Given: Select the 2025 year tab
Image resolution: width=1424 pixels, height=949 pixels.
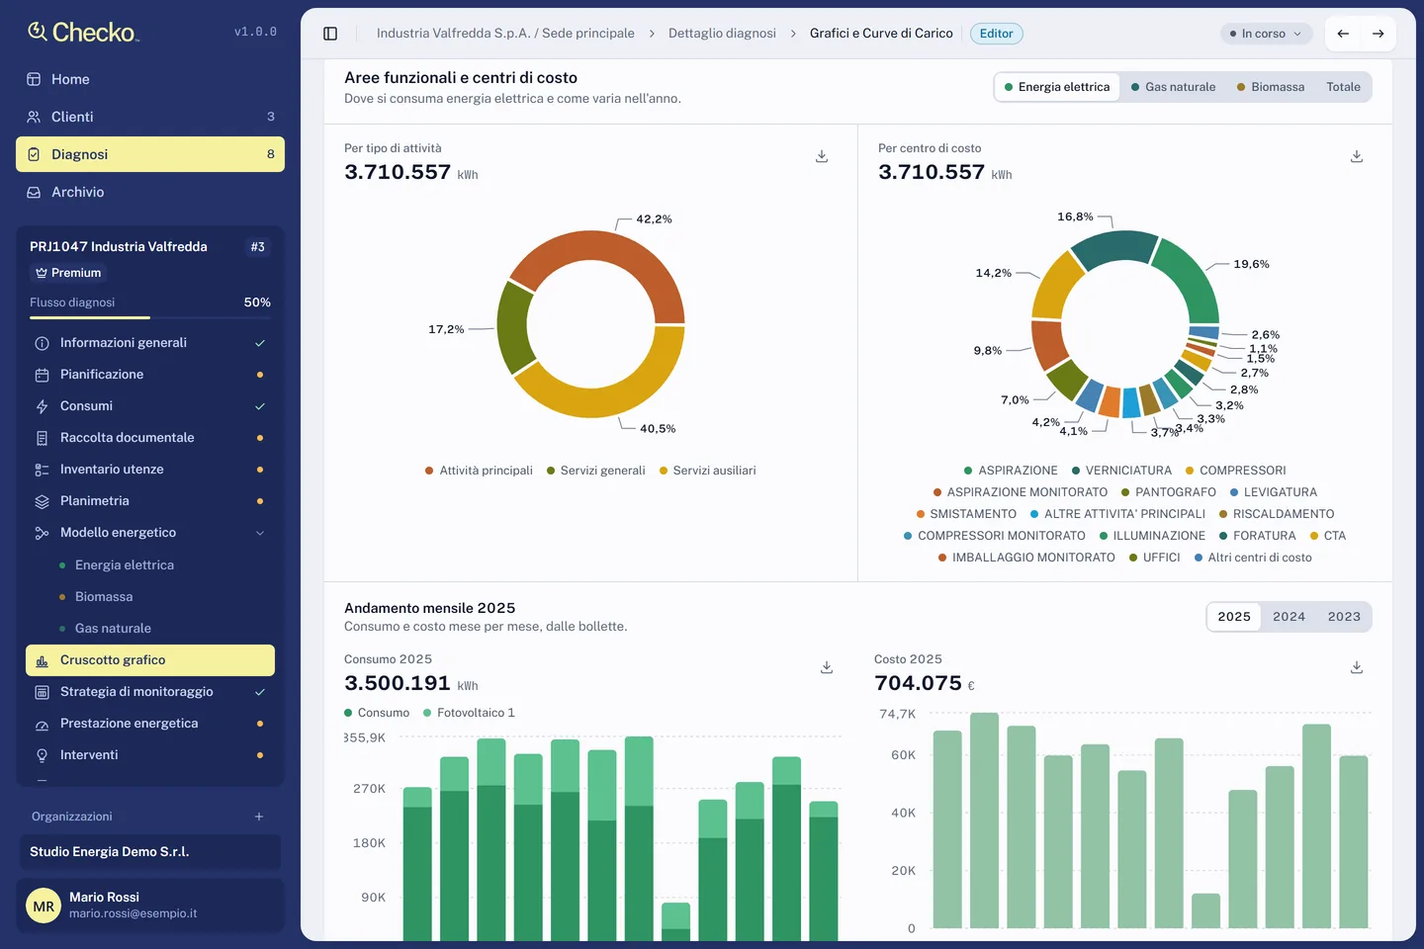Looking at the screenshot, I should [1234, 617].
